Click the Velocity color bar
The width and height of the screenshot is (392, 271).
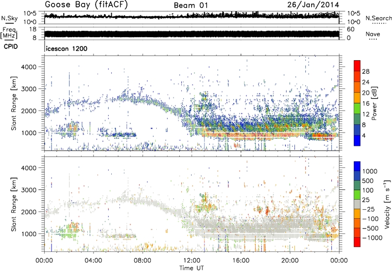click(x=357, y=204)
